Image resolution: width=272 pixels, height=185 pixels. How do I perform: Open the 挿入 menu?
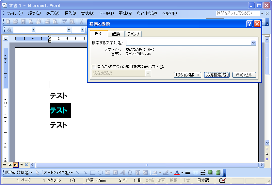tap(70, 13)
